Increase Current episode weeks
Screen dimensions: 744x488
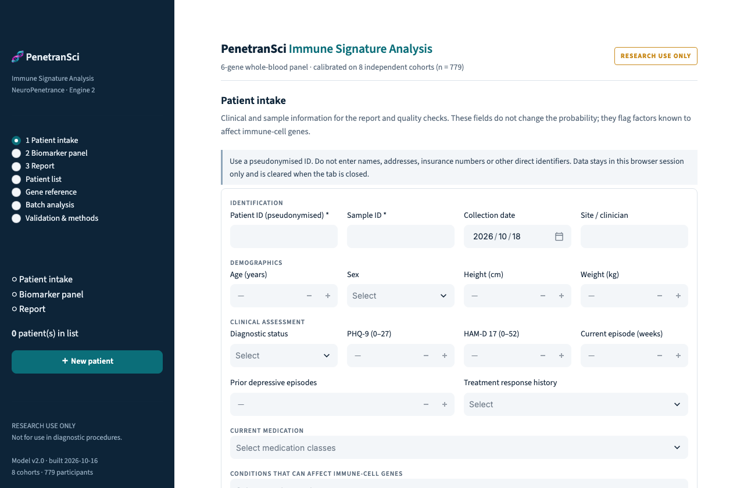(x=678, y=356)
